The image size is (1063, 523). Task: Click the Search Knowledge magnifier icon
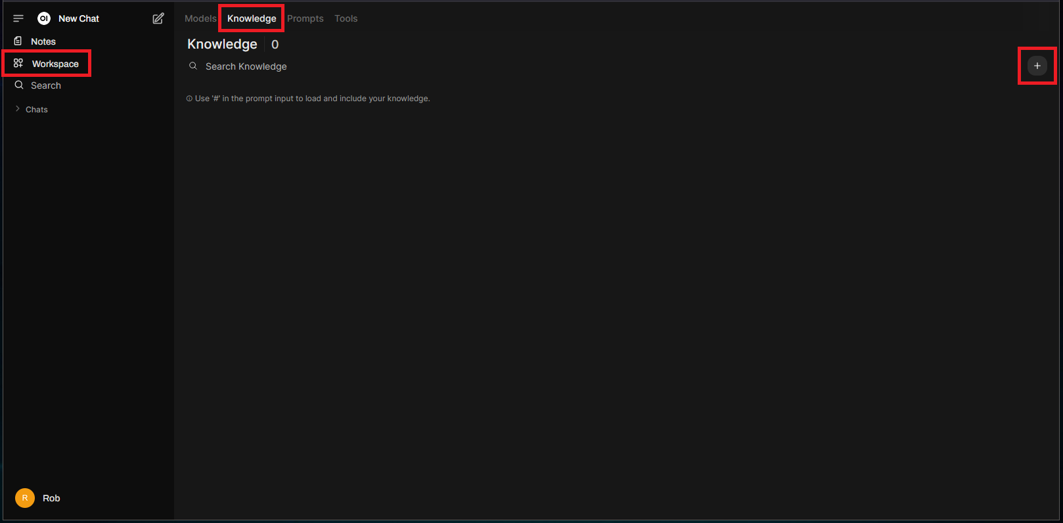click(x=193, y=66)
